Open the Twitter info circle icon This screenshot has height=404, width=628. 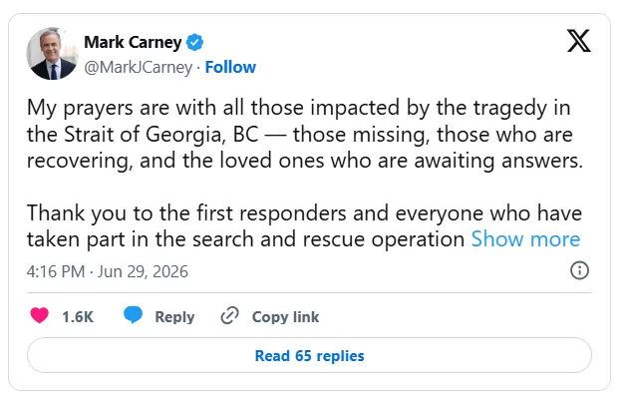[579, 270]
